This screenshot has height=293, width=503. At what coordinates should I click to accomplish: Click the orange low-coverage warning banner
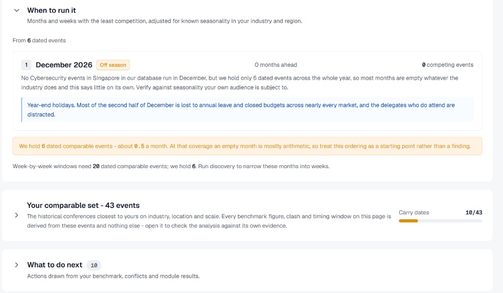[248, 146]
